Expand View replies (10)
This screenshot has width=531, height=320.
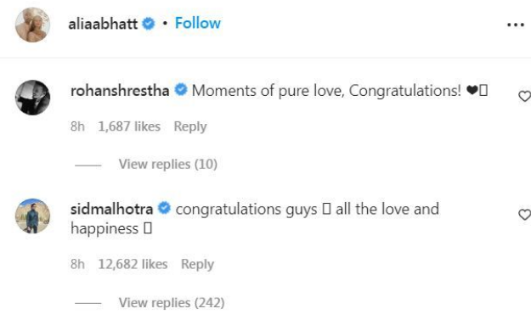tap(168, 164)
